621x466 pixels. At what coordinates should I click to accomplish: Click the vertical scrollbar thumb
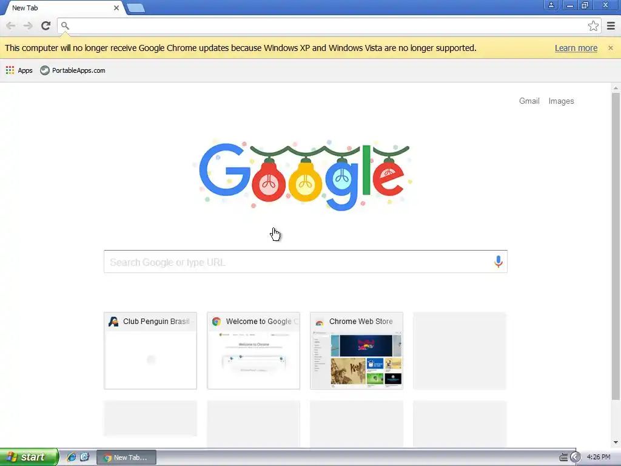[x=616, y=246]
